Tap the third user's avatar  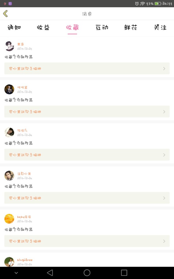(x=9, y=132)
